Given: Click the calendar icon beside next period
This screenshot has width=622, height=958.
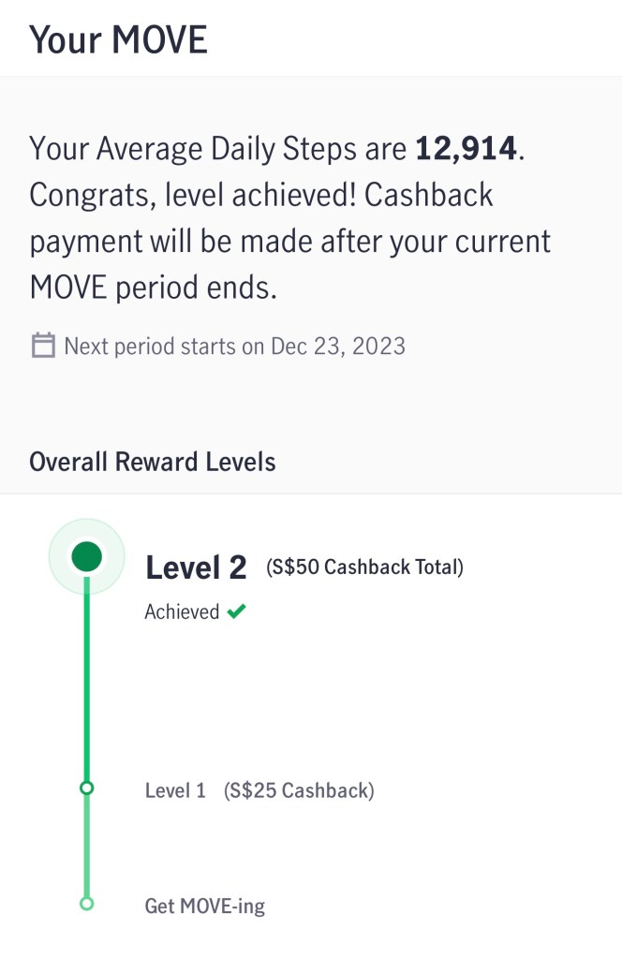Looking at the screenshot, I should tap(42, 346).
